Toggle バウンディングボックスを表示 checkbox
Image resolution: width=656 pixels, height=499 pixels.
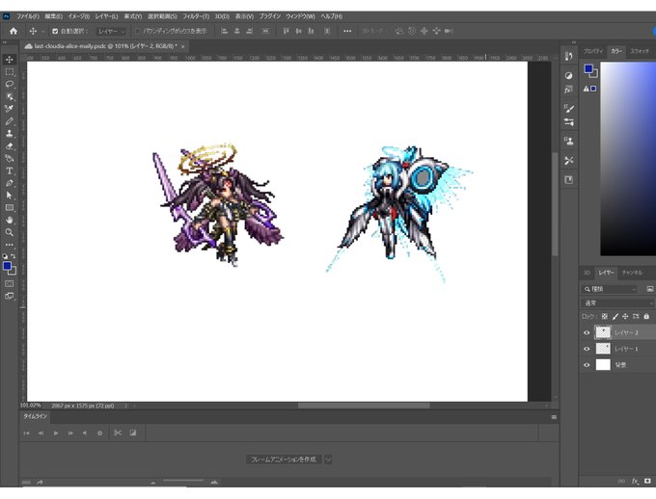point(137,31)
